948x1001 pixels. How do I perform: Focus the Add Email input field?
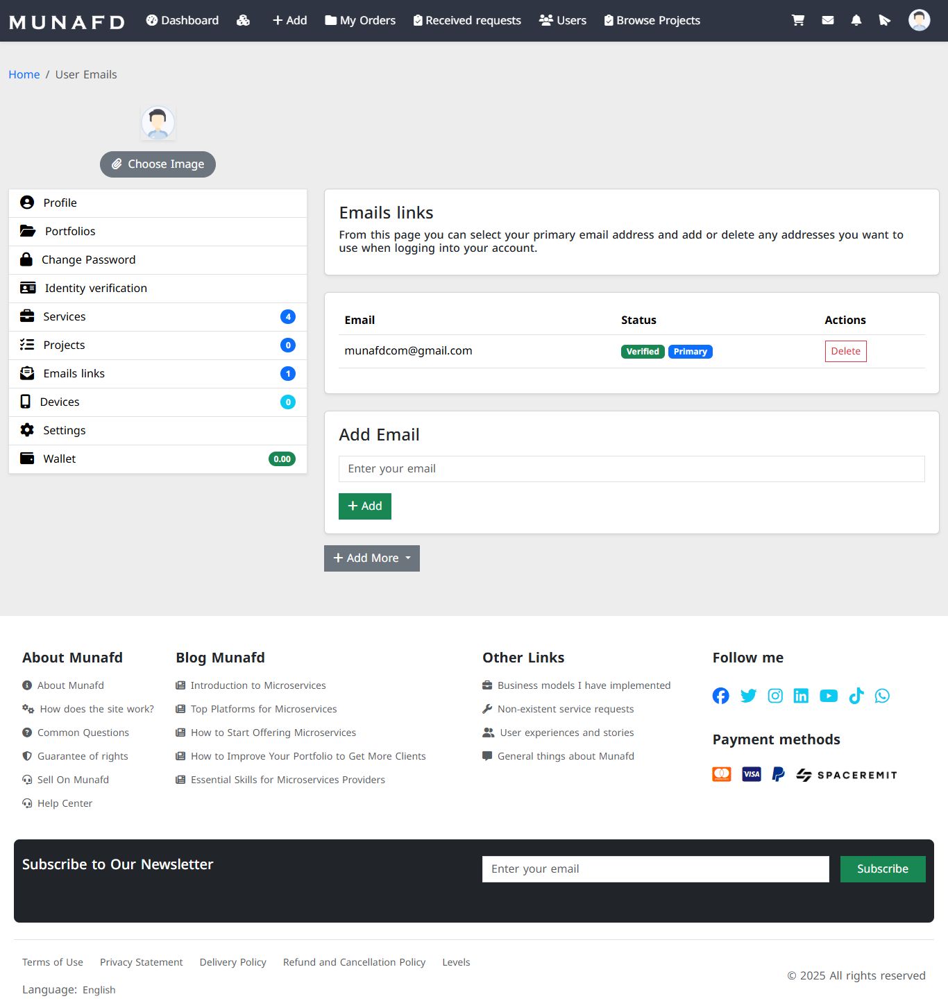632,469
